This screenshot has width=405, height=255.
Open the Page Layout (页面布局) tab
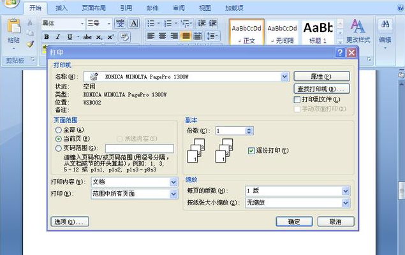tap(94, 8)
